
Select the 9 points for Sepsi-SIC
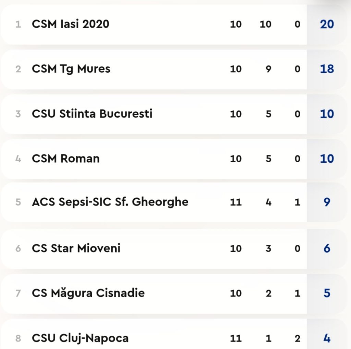(x=327, y=202)
